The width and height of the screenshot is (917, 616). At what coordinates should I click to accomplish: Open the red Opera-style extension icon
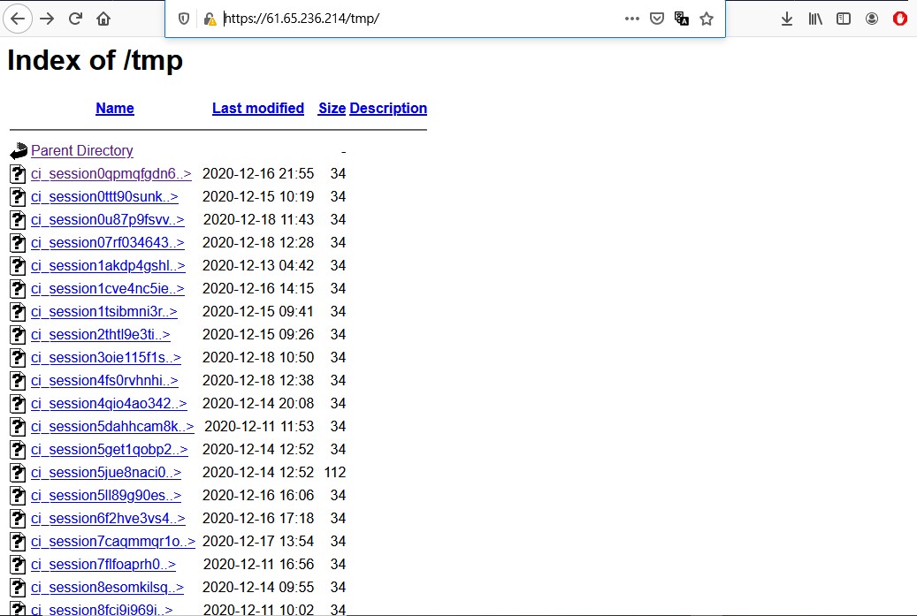coord(899,19)
